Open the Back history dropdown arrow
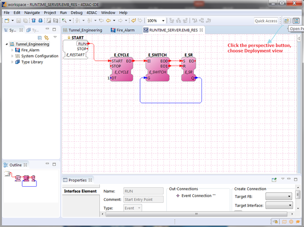 click(114, 20)
